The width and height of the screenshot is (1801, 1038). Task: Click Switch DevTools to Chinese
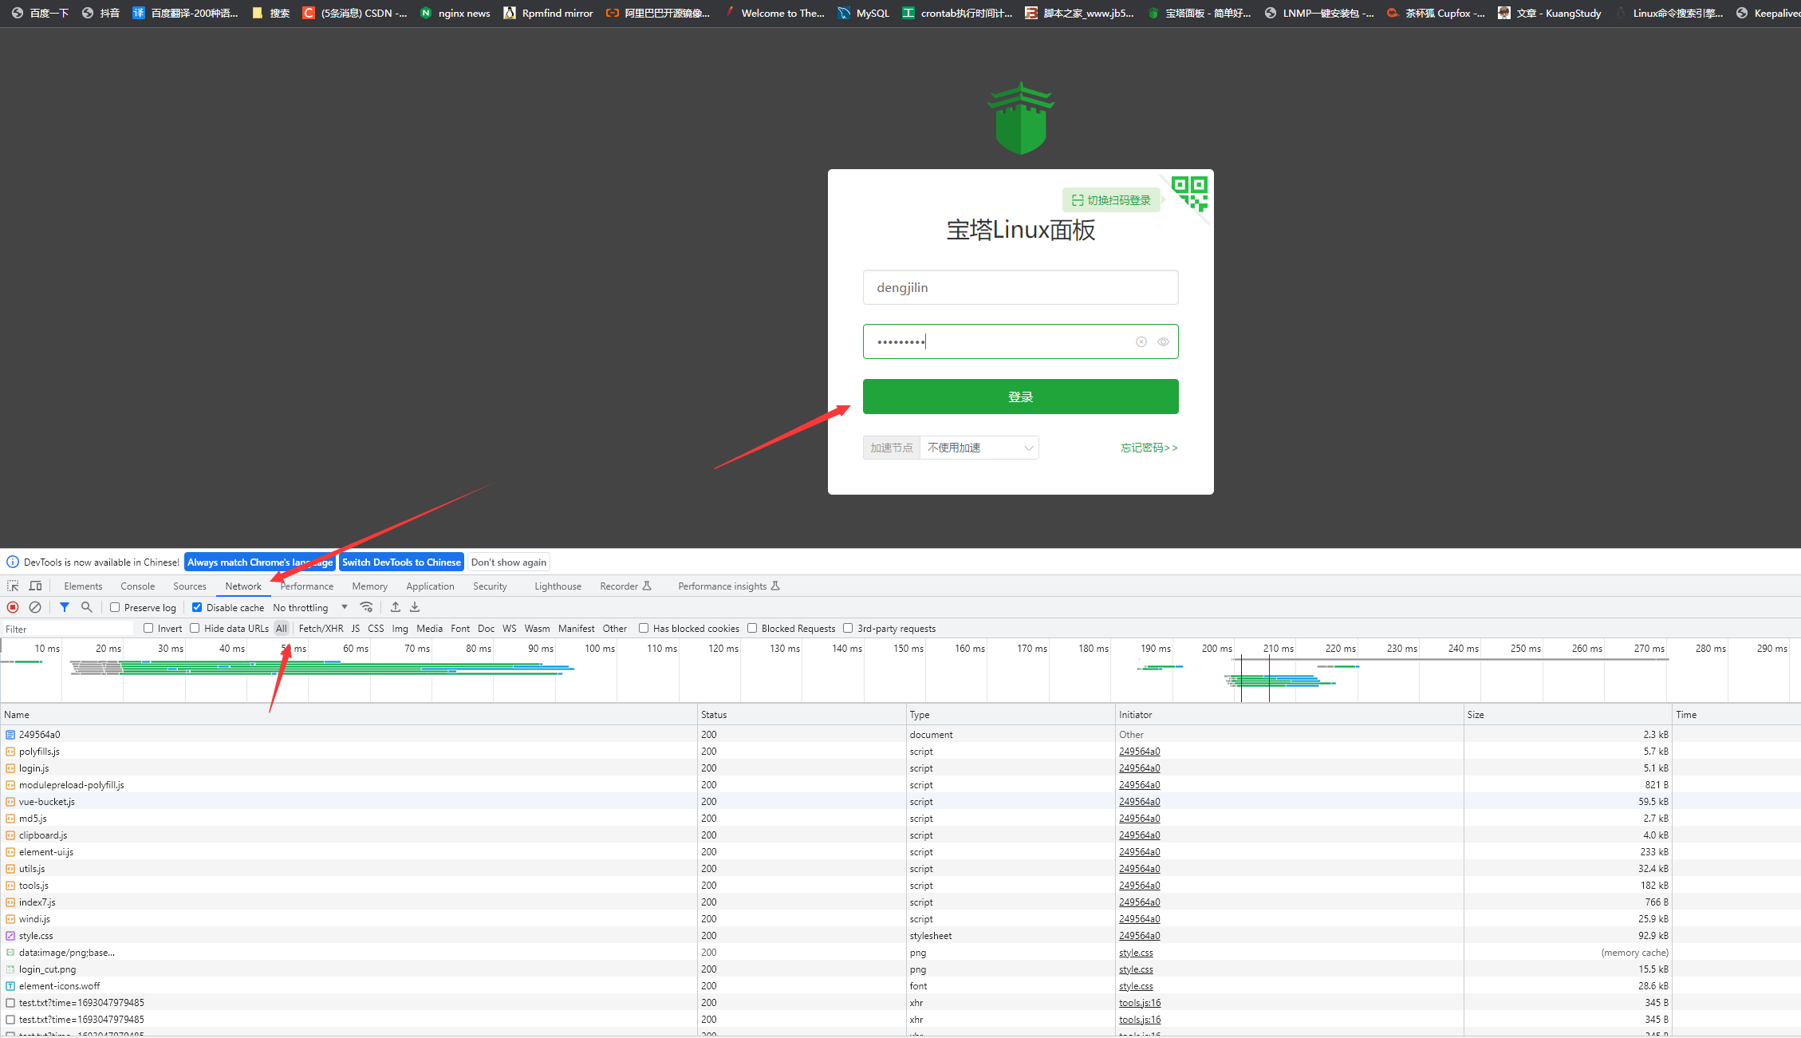pos(402,562)
